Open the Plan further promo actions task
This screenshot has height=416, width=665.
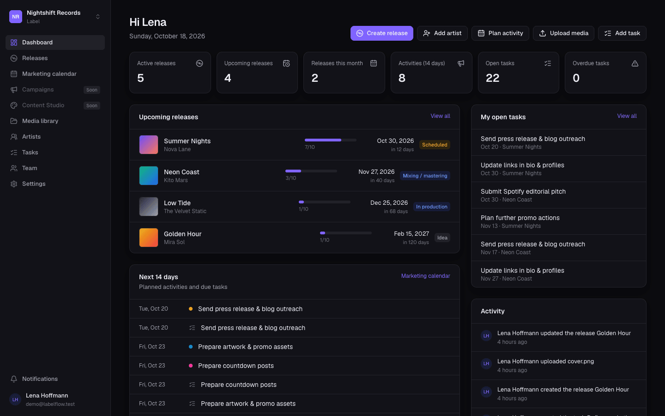point(559,221)
